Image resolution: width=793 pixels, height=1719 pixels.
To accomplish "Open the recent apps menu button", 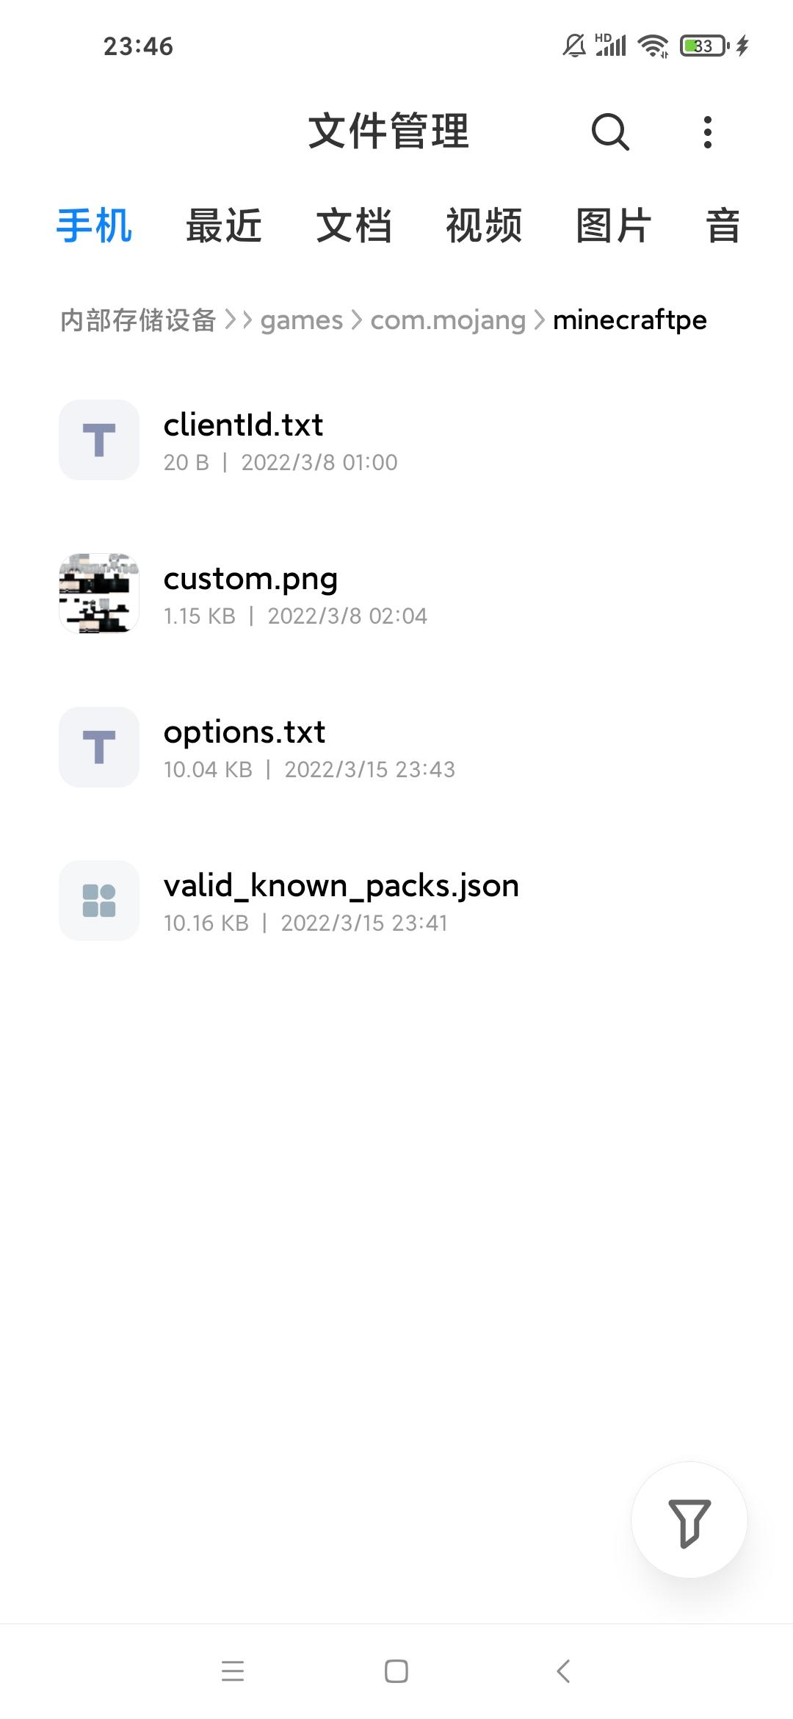I will click(x=233, y=1671).
